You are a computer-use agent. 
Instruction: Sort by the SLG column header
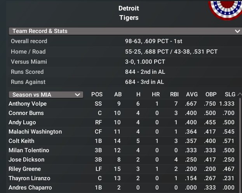tap(230, 94)
